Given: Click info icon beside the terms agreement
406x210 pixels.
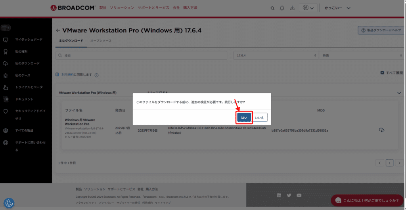Looking at the screenshot, I should pyautogui.click(x=97, y=75).
